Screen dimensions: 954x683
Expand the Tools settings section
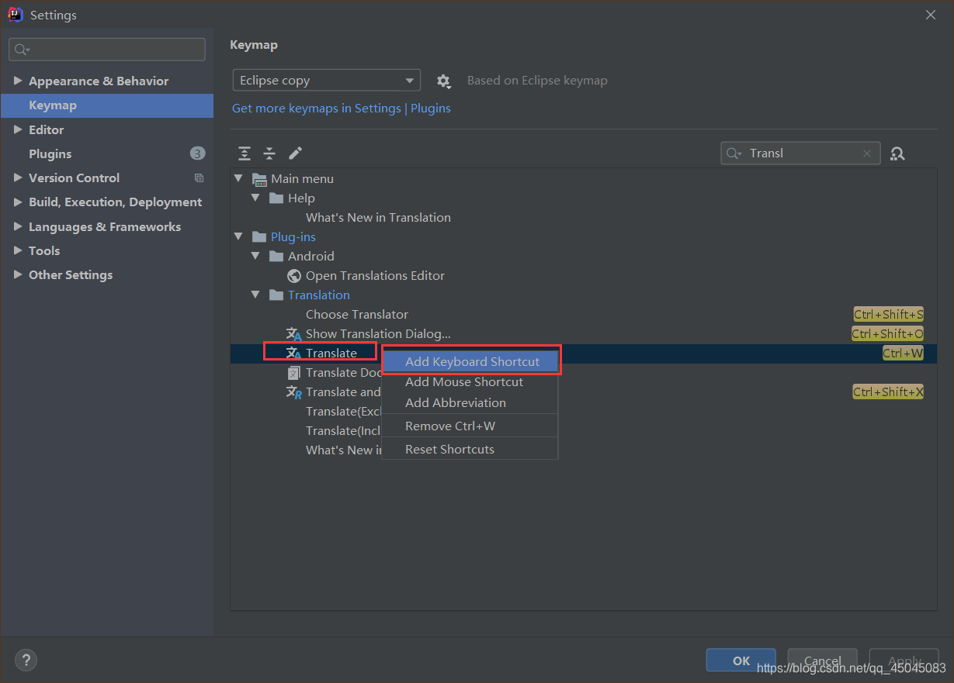click(x=18, y=250)
